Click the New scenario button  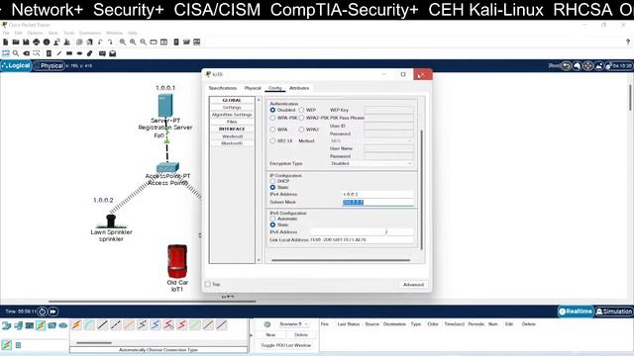pos(270,335)
